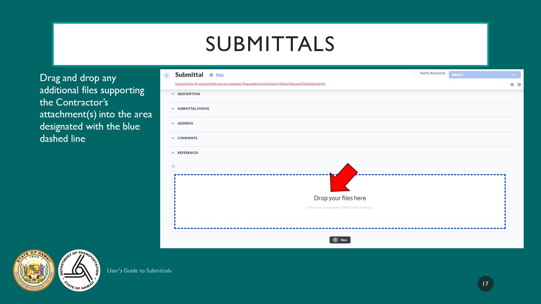The height and width of the screenshot is (304, 541).
Task: Click the plus icon in New button
Action: 335,240
